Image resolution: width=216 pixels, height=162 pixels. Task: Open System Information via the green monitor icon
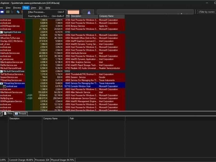pyautogui.click(x=8, y=12)
